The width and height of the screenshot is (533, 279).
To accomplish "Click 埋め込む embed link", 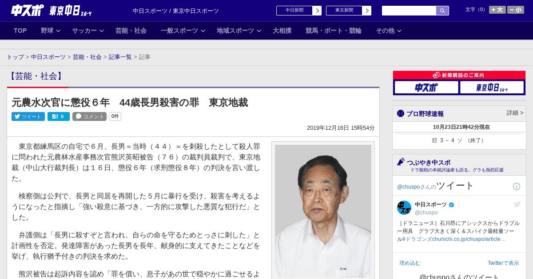I will 410,263.
